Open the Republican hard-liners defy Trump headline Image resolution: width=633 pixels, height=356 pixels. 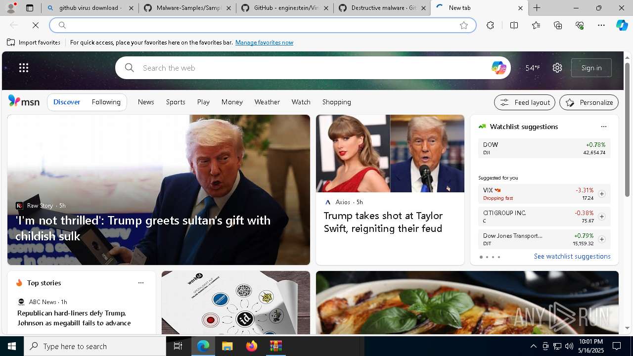[74, 318]
